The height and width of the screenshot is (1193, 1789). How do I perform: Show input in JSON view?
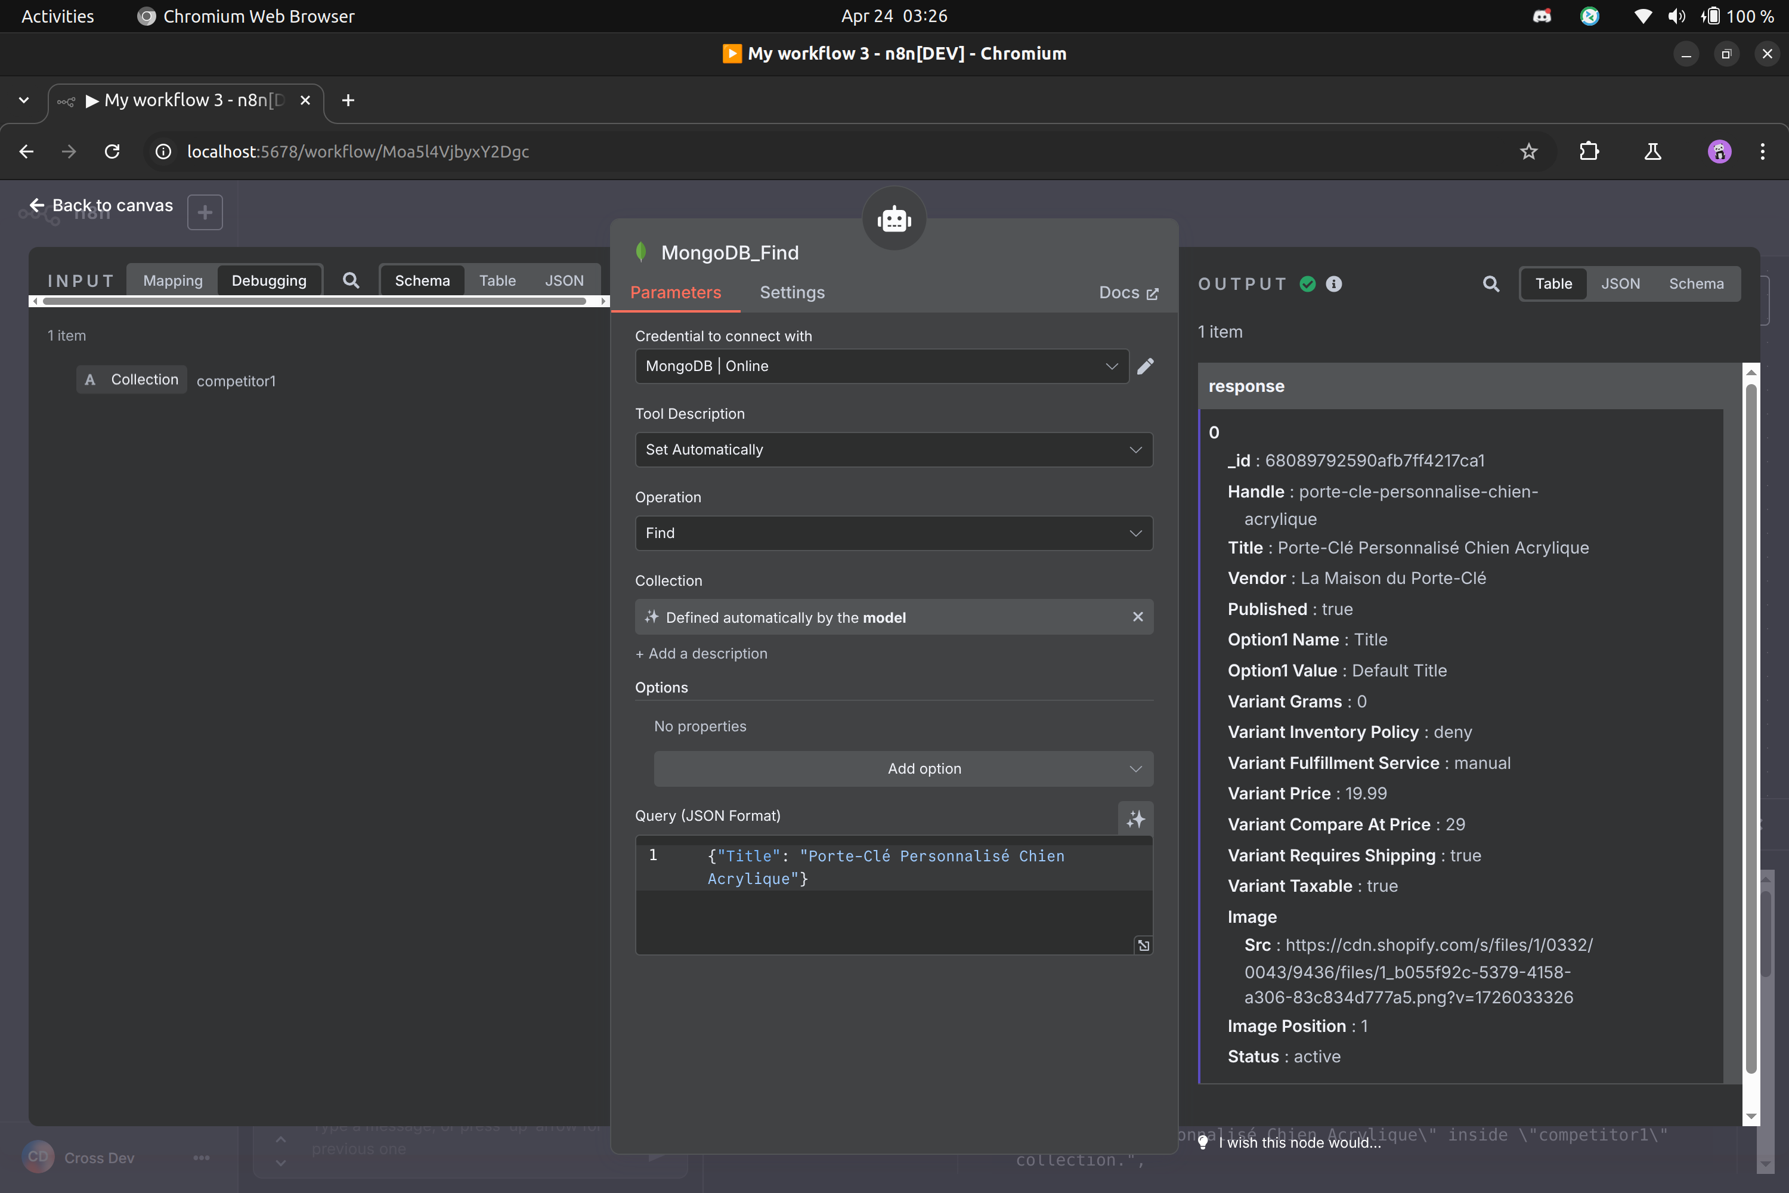564,280
